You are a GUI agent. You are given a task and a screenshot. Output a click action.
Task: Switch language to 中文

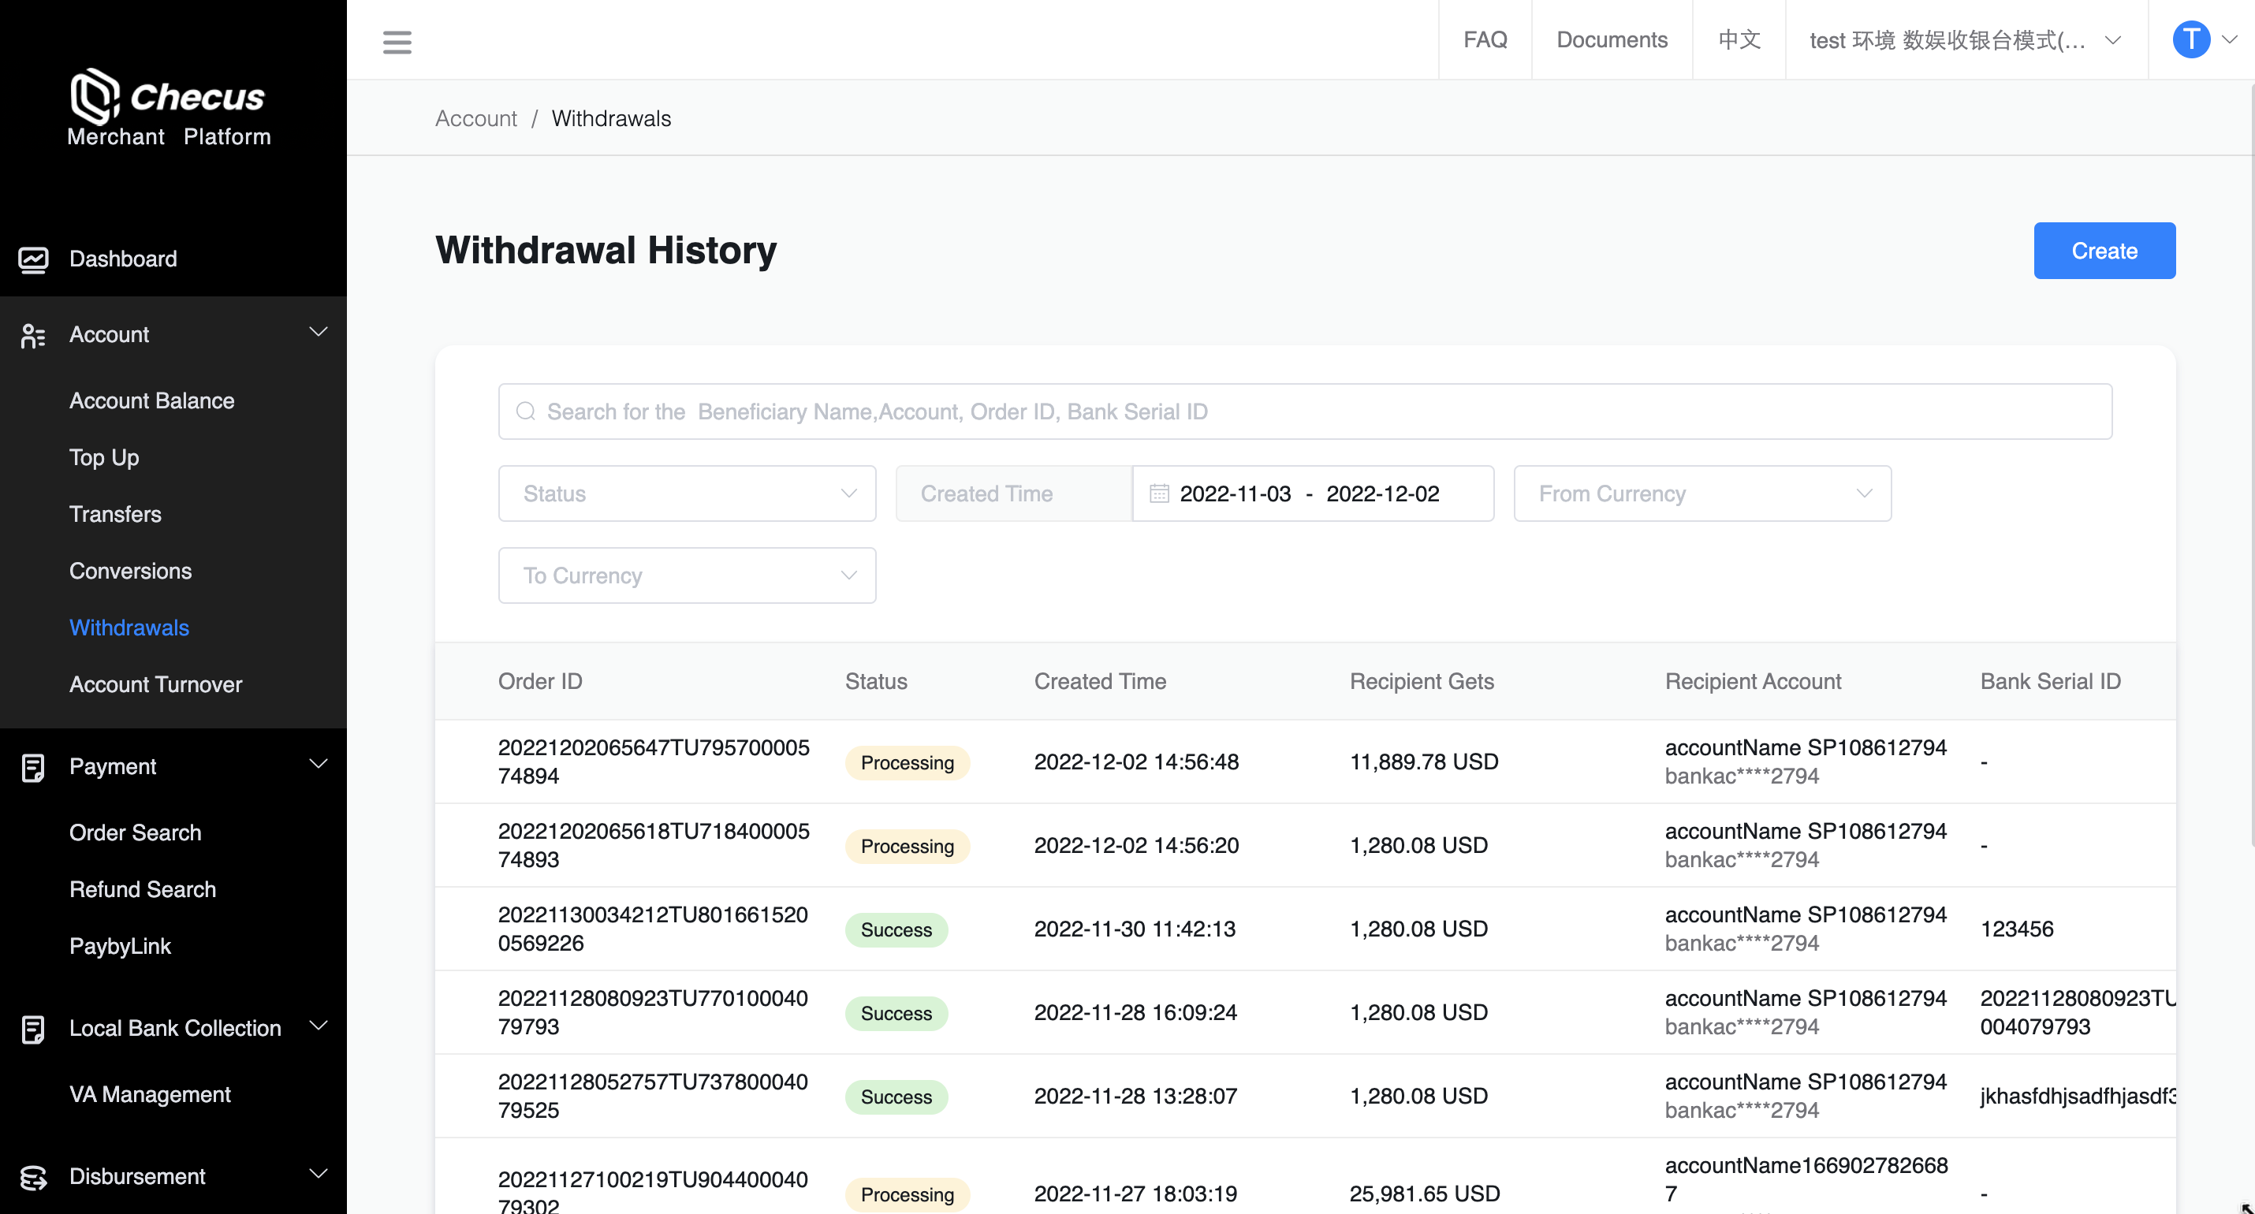pos(1738,40)
